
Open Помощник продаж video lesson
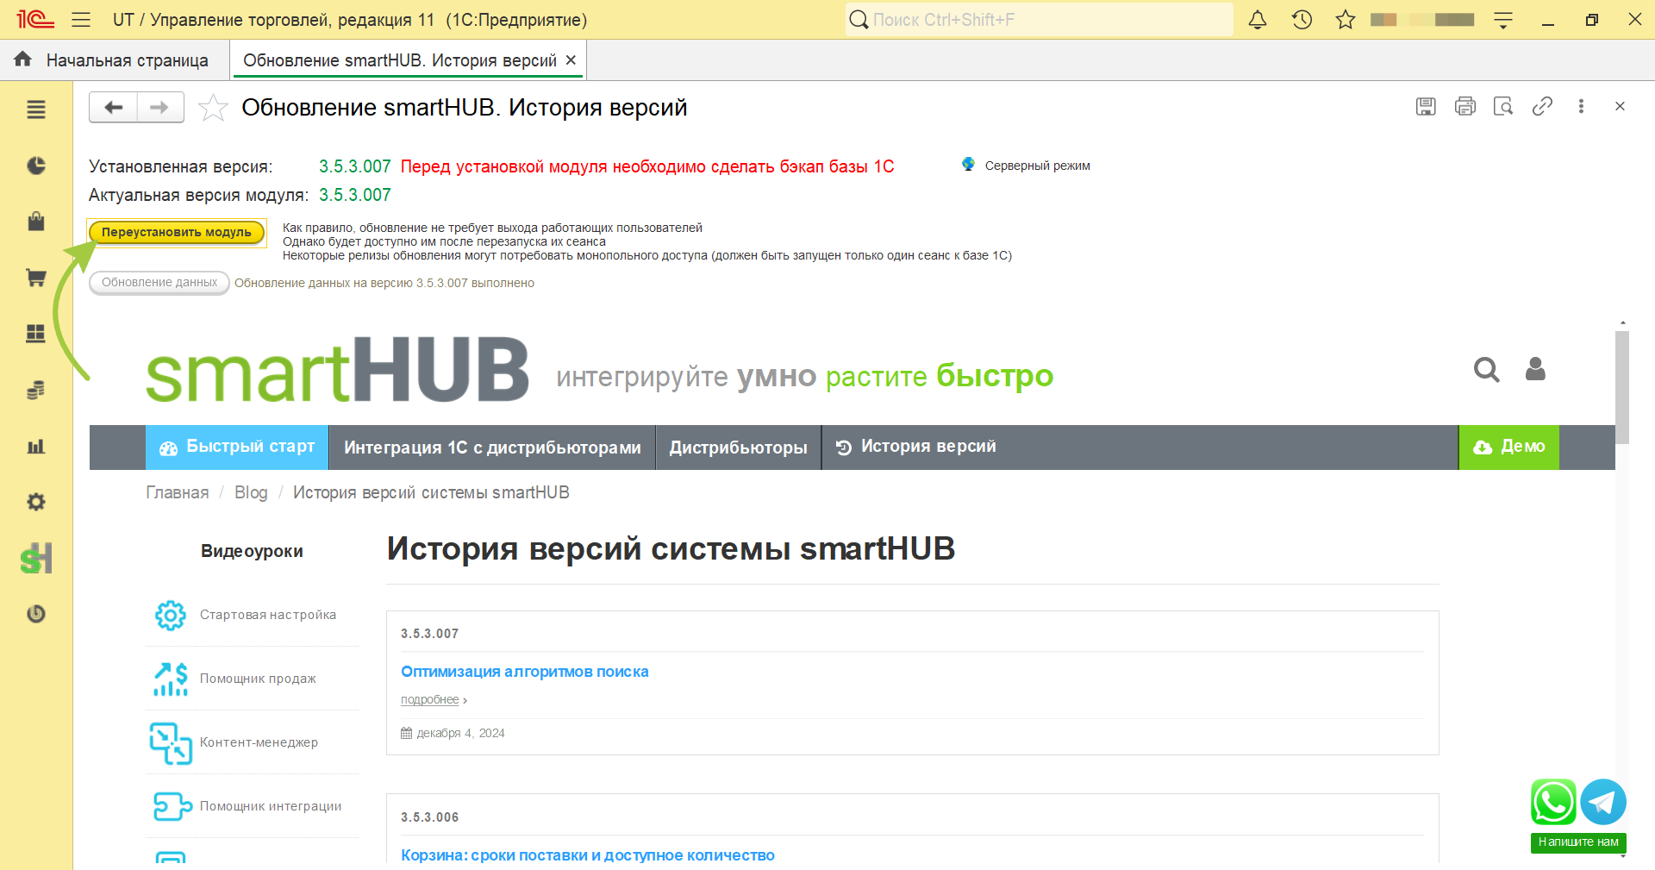point(258,679)
